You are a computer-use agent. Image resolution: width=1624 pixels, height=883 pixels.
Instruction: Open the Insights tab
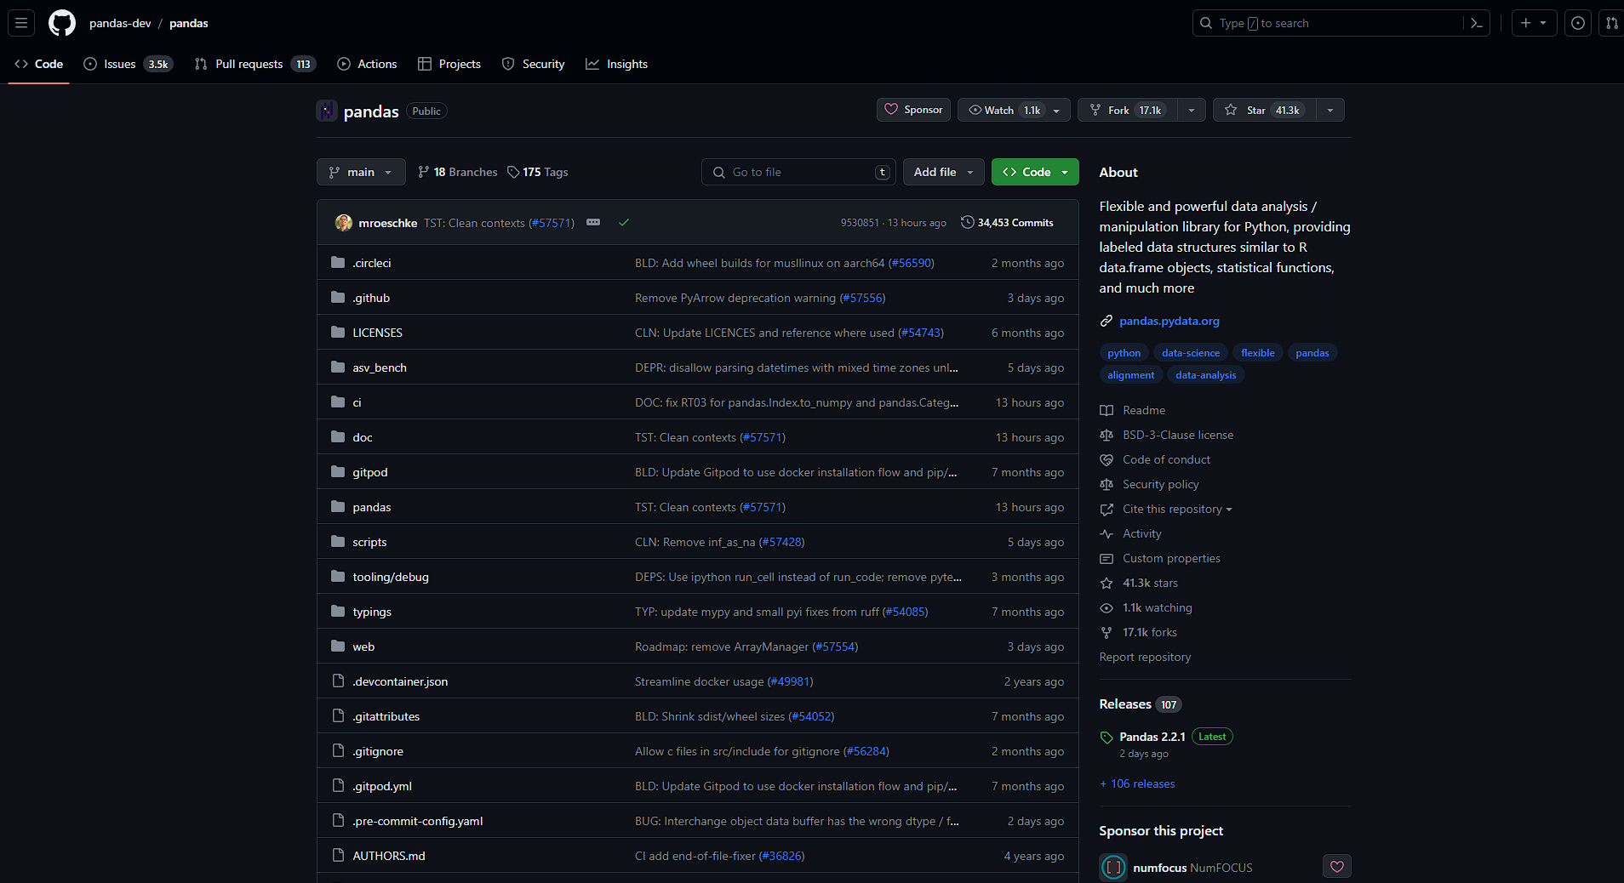pos(617,64)
